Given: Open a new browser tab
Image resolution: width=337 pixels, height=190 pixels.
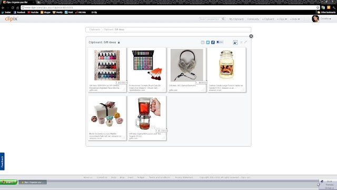Looking at the screenshot, I should [38, 2].
